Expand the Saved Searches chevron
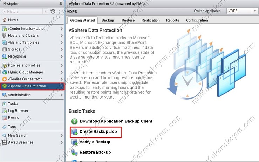This screenshot has width=259, height=162. tap(61, 142)
